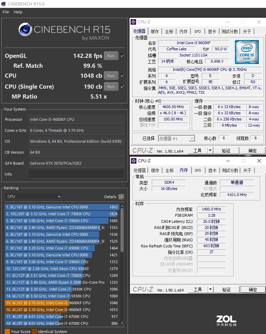The image size is (266, 334).
Task: Open 显卡 tab in bottom CPU-Z
Action: point(212,170)
